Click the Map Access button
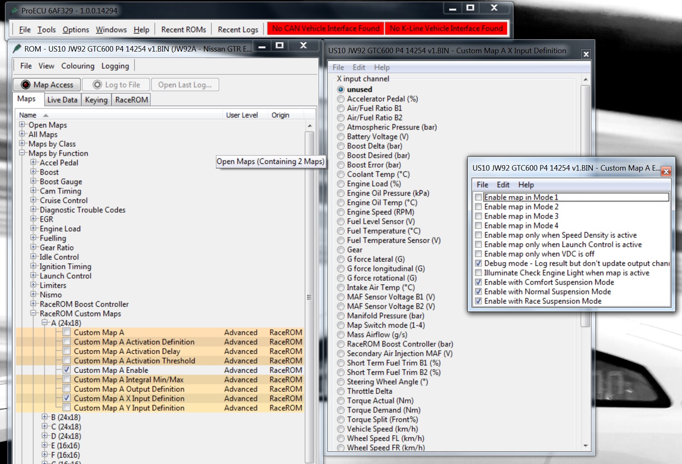The height and width of the screenshot is (464, 682). (x=47, y=85)
